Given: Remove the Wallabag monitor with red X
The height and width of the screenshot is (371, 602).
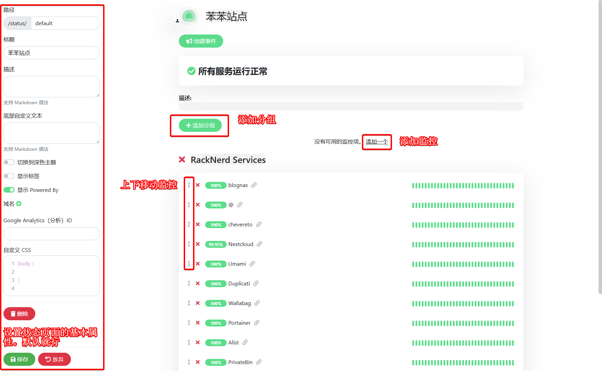Looking at the screenshot, I should (198, 303).
